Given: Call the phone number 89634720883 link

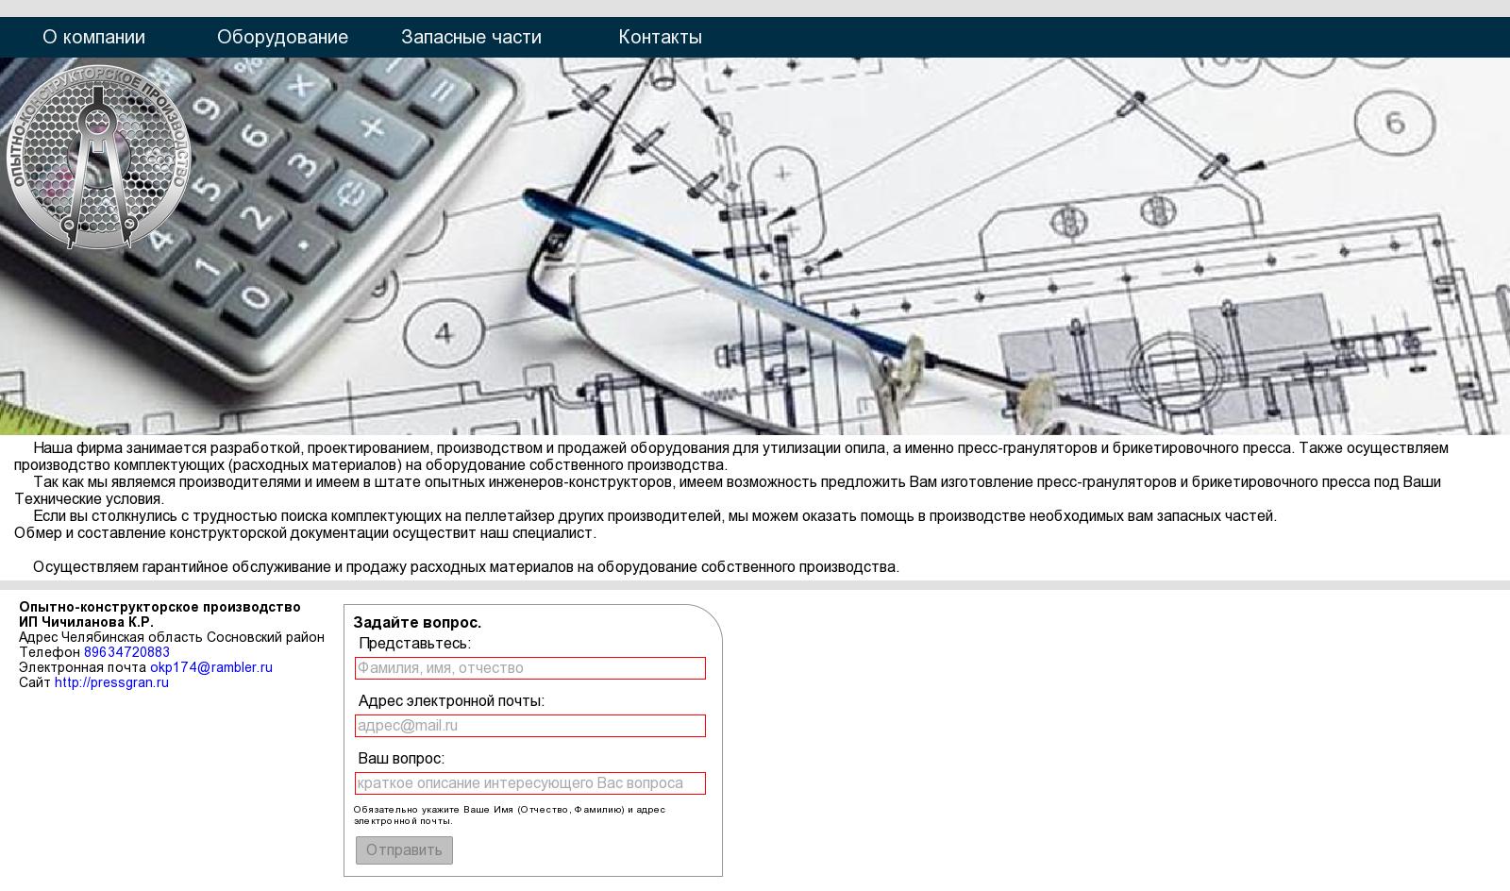Looking at the screenshot, I should pyautogui.click(x=126, y=652).
